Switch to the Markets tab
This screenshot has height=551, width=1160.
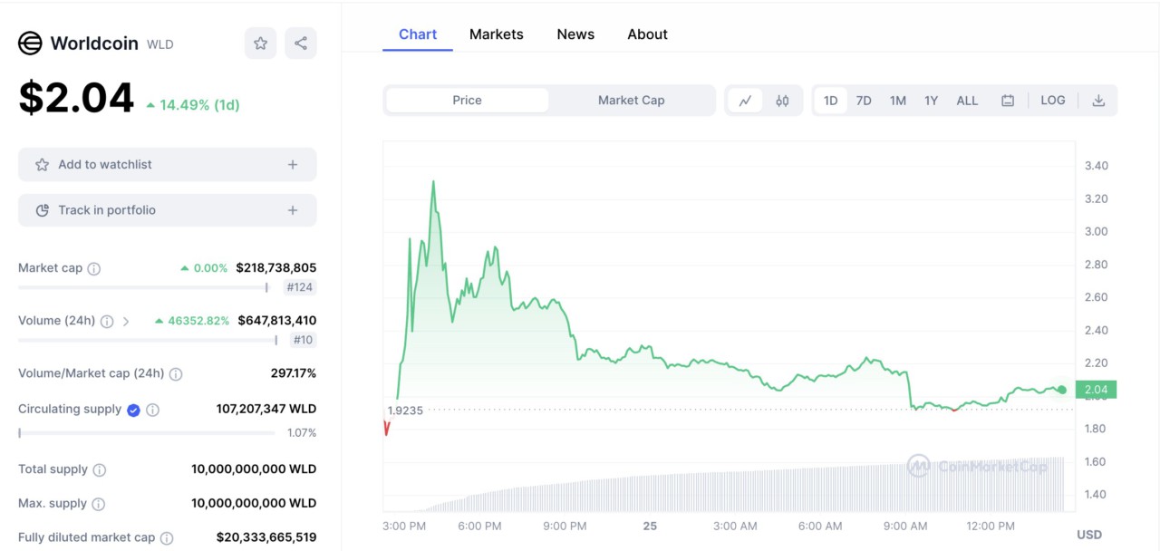coord(496,34)
